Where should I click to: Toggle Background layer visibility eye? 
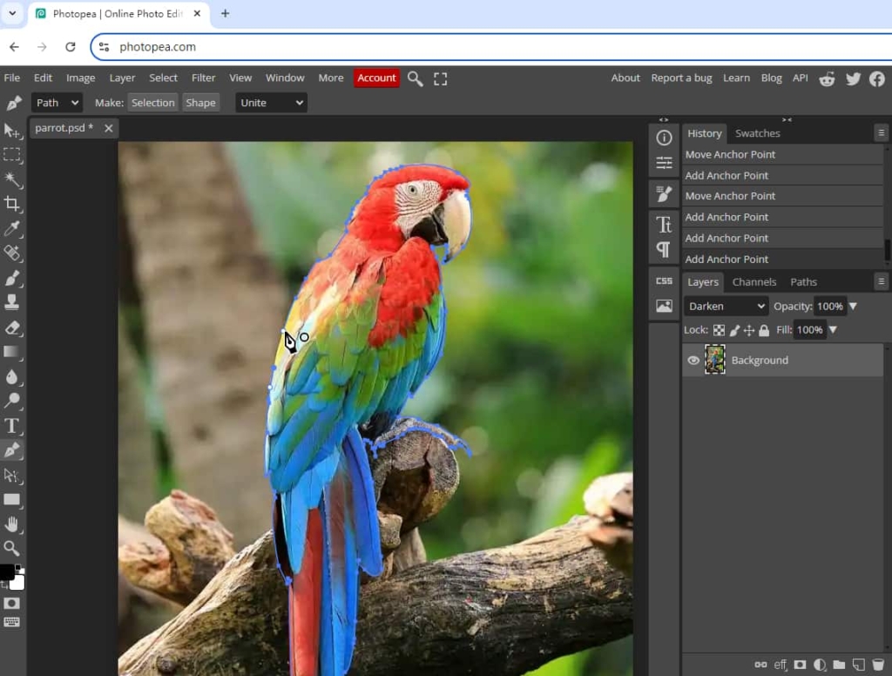(x=693, y=360)
